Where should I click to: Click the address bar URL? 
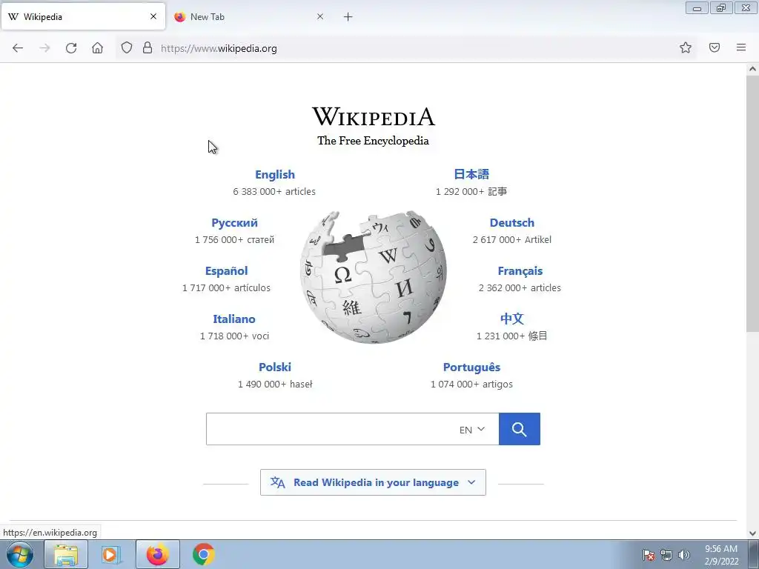click(219, 48)
